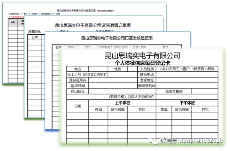The height and width of the screenshot is (151, 230).
Task: Select the 口罩发放登记表 sheet behind
Action: pos(117,38)
